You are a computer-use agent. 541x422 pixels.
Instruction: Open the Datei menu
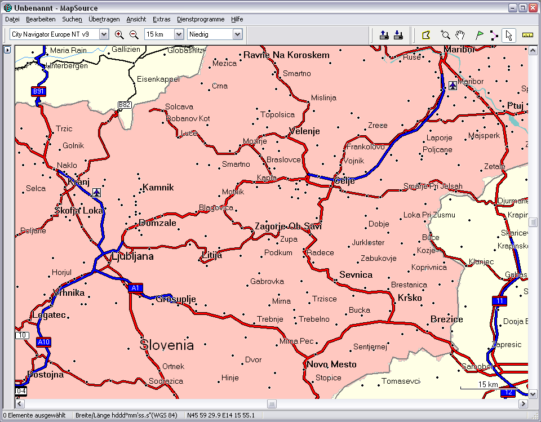pos(12,19)
